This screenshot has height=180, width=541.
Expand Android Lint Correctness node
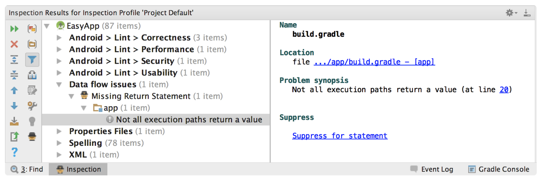pyautogui.click(x=59, y=38)
